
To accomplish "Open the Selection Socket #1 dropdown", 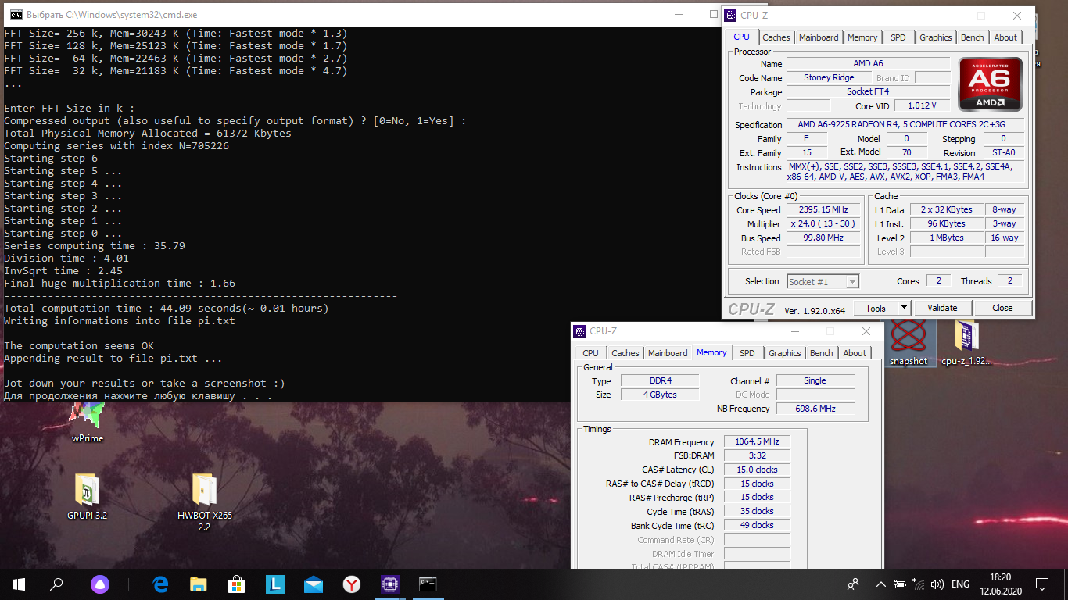I will [x=823, y=281].
